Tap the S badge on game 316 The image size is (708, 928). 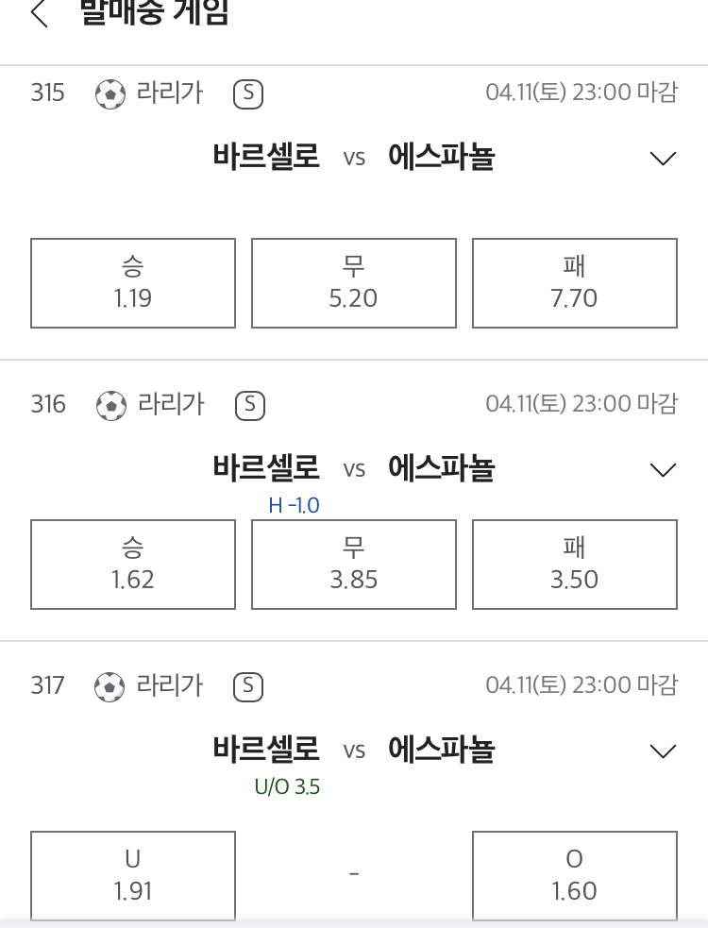(250, 405)
